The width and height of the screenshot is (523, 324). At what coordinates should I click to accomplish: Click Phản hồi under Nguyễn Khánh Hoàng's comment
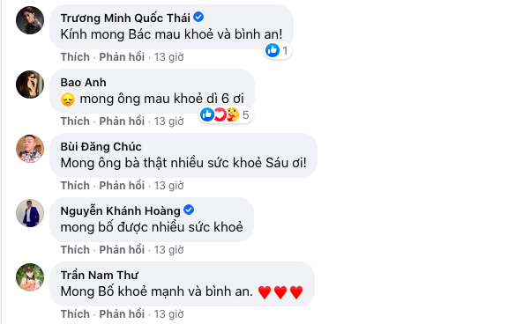point(122,250)
